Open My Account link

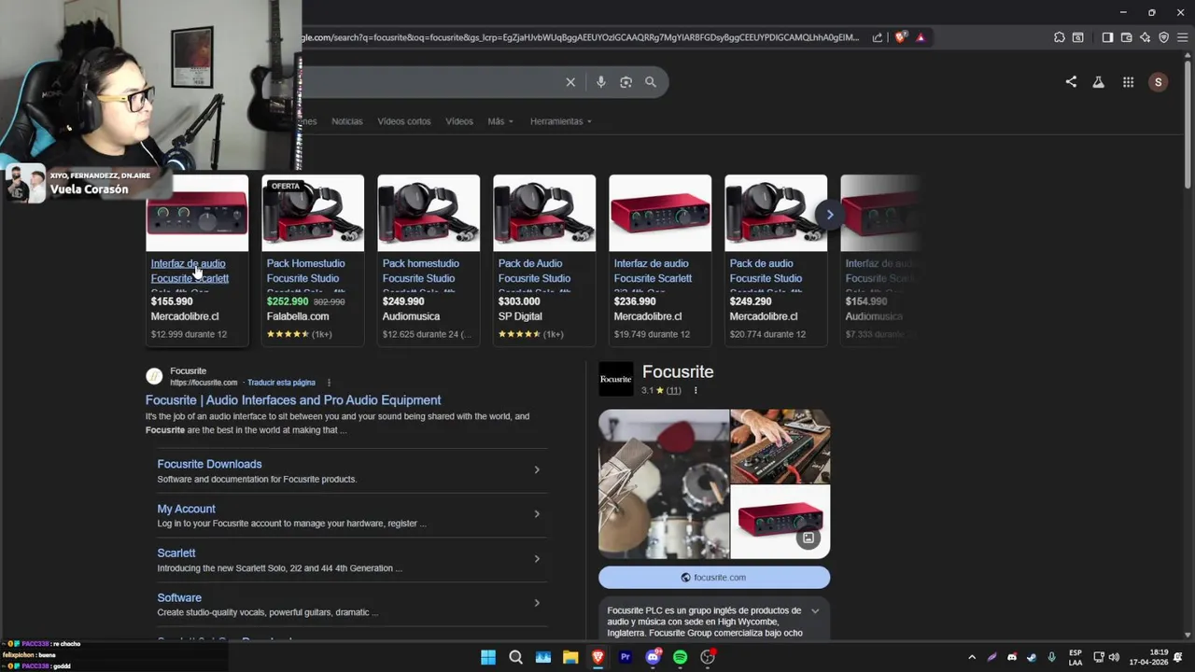[186, 509]
